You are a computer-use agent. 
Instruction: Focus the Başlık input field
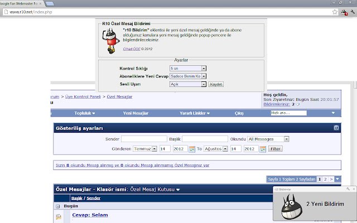click(x=205, y=139)
